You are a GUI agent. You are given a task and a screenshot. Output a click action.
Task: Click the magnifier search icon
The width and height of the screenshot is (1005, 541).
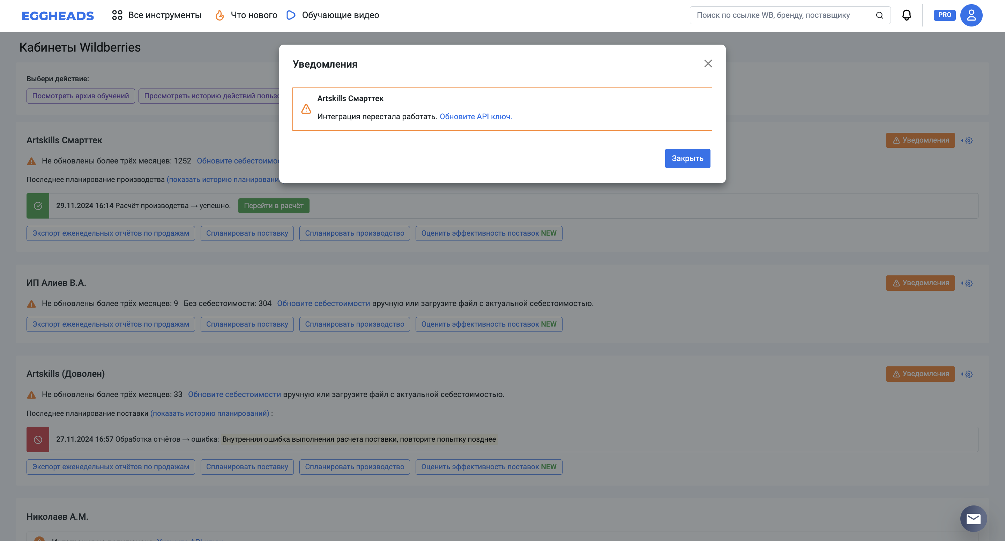(879, 15)
